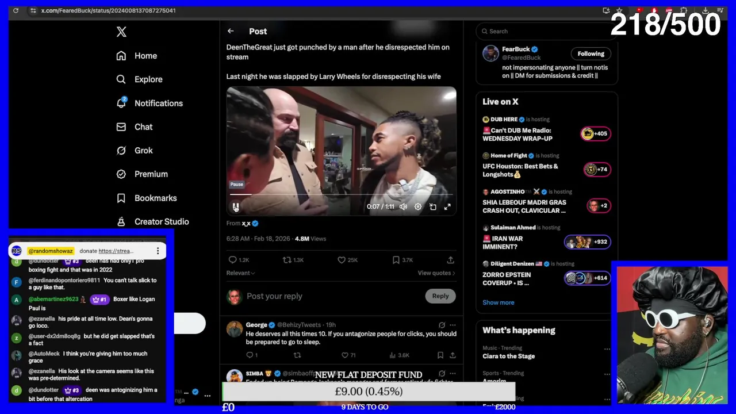
Task: Repost the post with 1.3K reposts
Action: pyautogui.click(x=293, y=260)
